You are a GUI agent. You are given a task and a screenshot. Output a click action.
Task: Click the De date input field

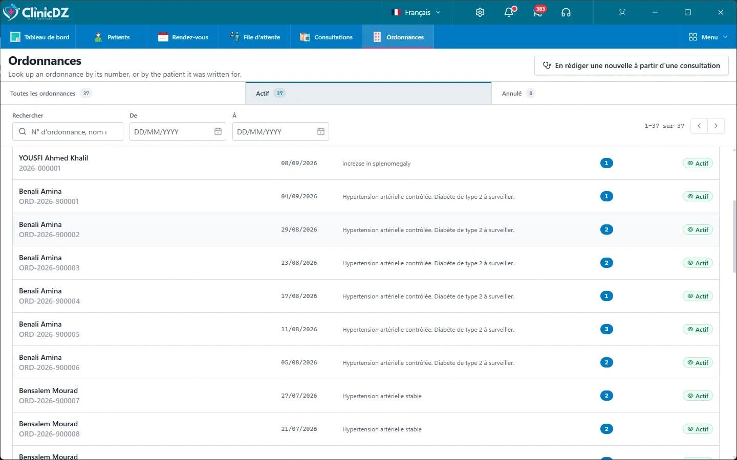pos(178,131)
